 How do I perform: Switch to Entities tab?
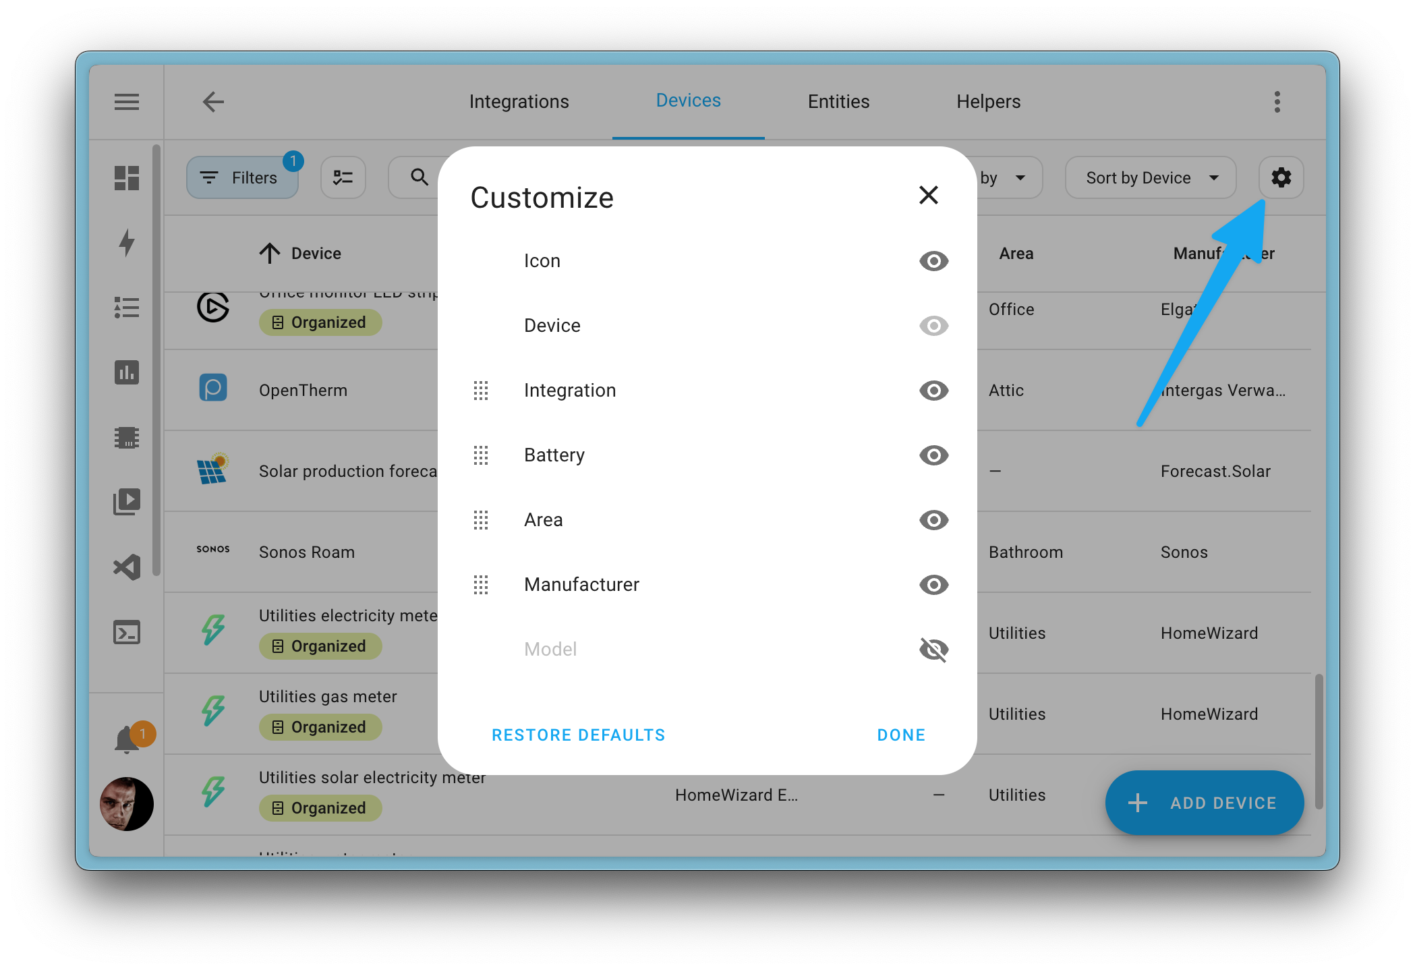(838, 100)
